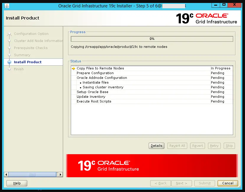
Task: Click the Oracle 19c logo in the header
Action: point(206,19)
